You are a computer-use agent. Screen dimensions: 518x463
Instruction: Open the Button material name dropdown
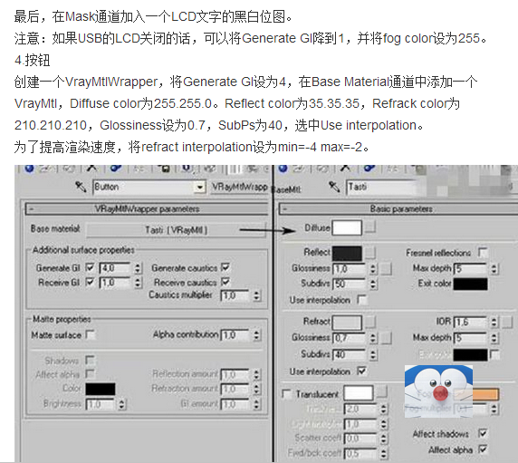pyautogui.click(x=199, y=188)
